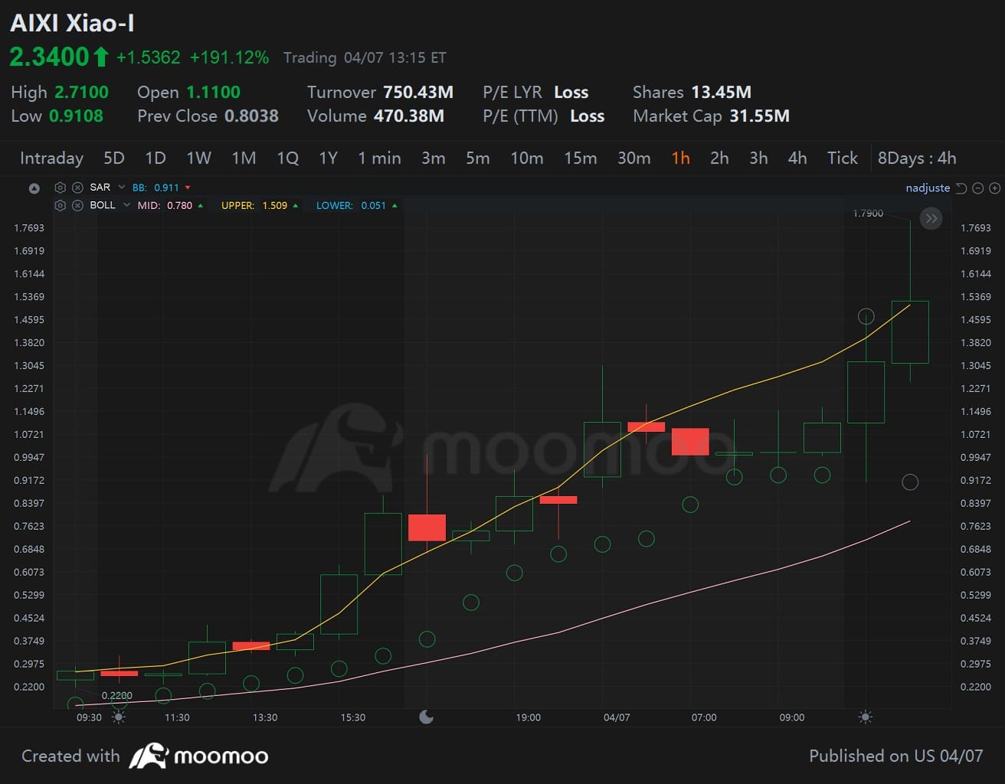Click the Published on US 04/07 text

pos(895,756)
